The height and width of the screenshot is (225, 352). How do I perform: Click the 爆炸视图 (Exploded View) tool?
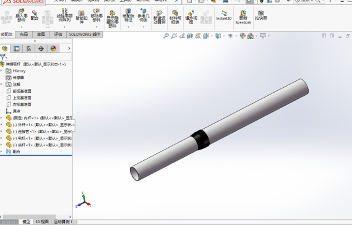(x=191, y=17)
